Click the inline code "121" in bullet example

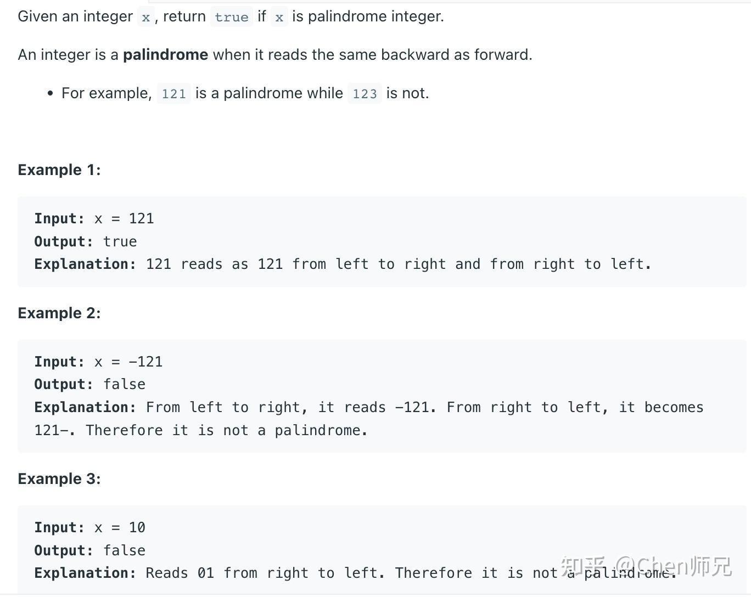coord(173,94)
